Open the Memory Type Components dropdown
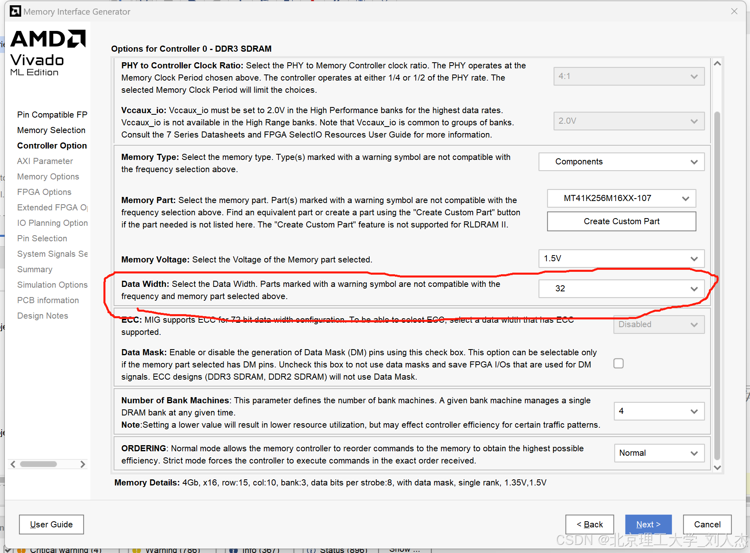The height and width of the screenshot is (553, 750). pyautogui.click(x=621, y=162)
